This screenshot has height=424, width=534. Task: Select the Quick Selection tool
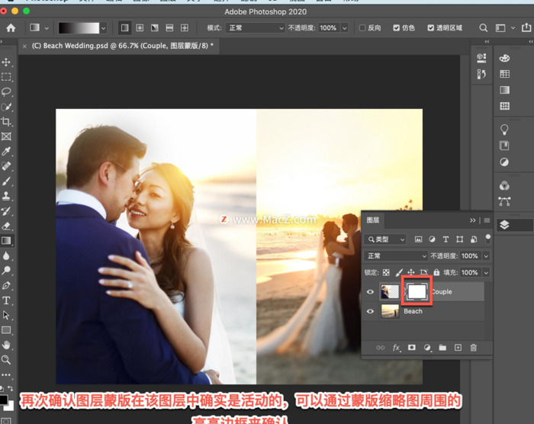click(x=6, y=107)
